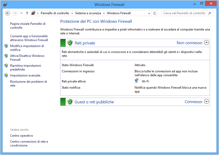Click the Stato notifica label
This screenshot has height=155, width=219.
tap(71, 88)
